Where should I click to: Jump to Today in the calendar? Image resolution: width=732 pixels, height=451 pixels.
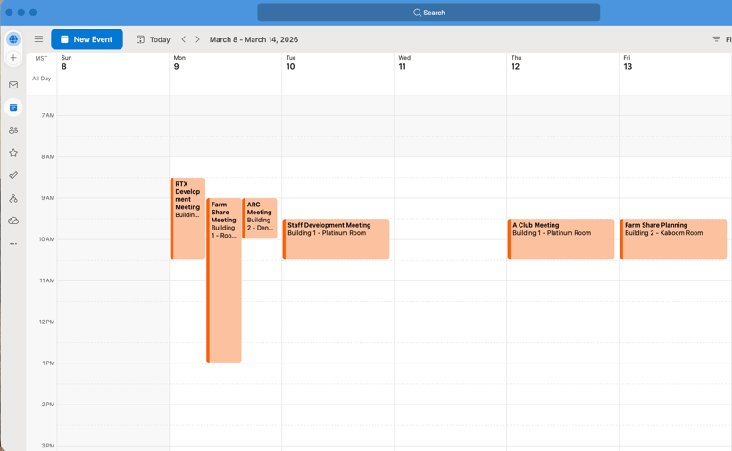click(x=160, y=39)
